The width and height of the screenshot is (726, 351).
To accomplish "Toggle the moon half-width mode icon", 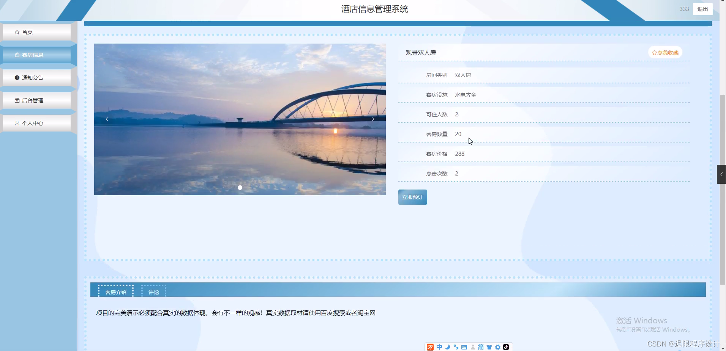I will click(448, 347).
